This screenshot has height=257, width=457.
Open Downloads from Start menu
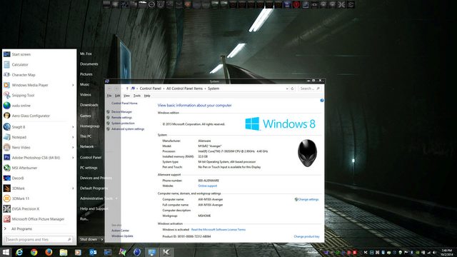89,105
